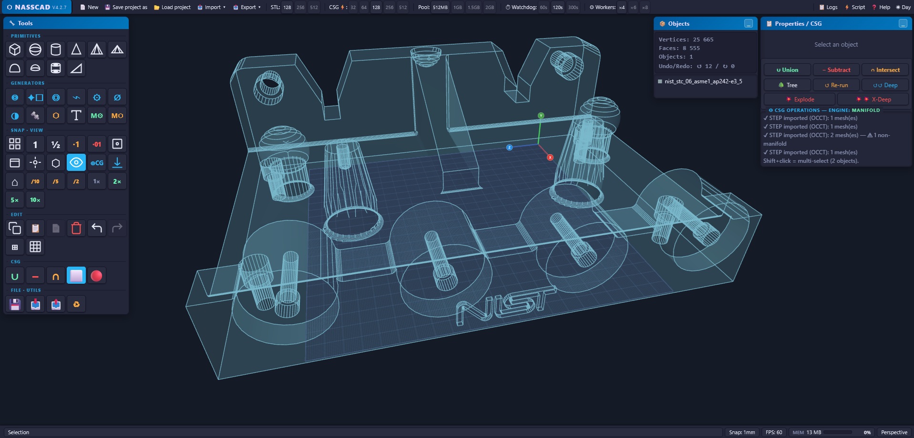Viewport: 914px width, 438px height.
Task: Set CSG resolution to 32
Action: tap(353, 7)
